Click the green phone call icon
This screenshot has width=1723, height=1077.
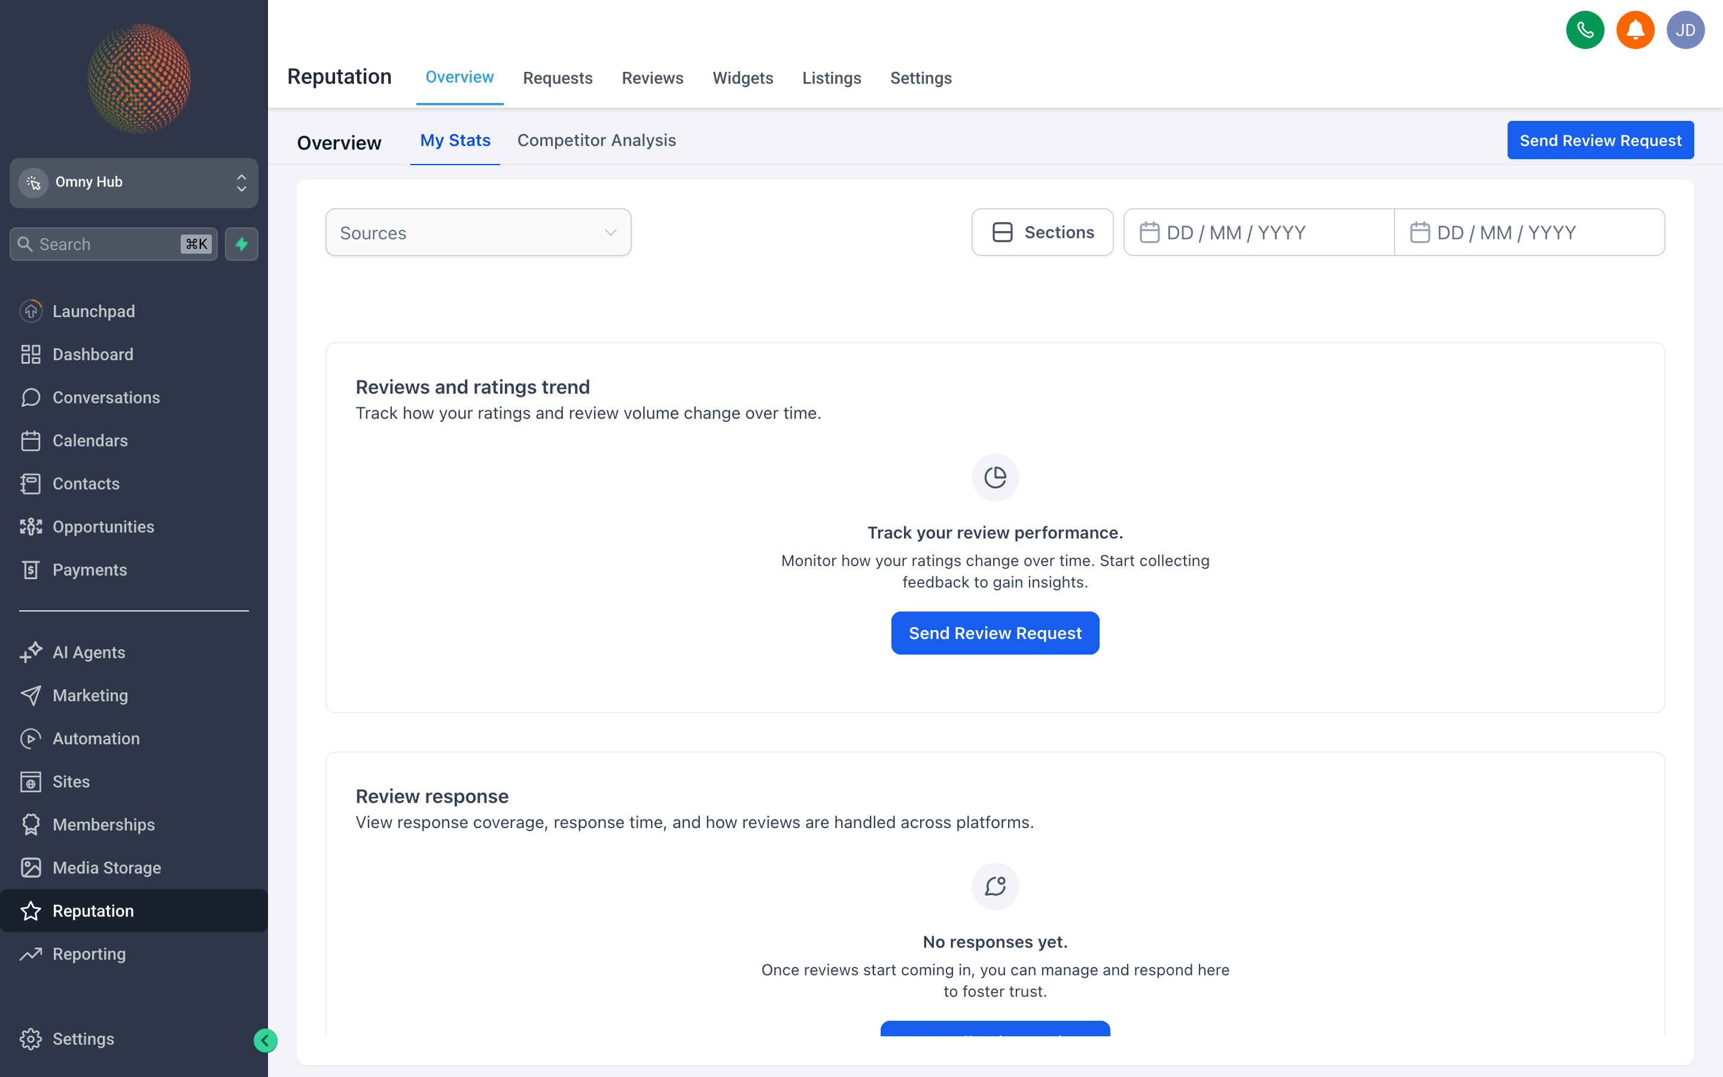(1585, 30)
